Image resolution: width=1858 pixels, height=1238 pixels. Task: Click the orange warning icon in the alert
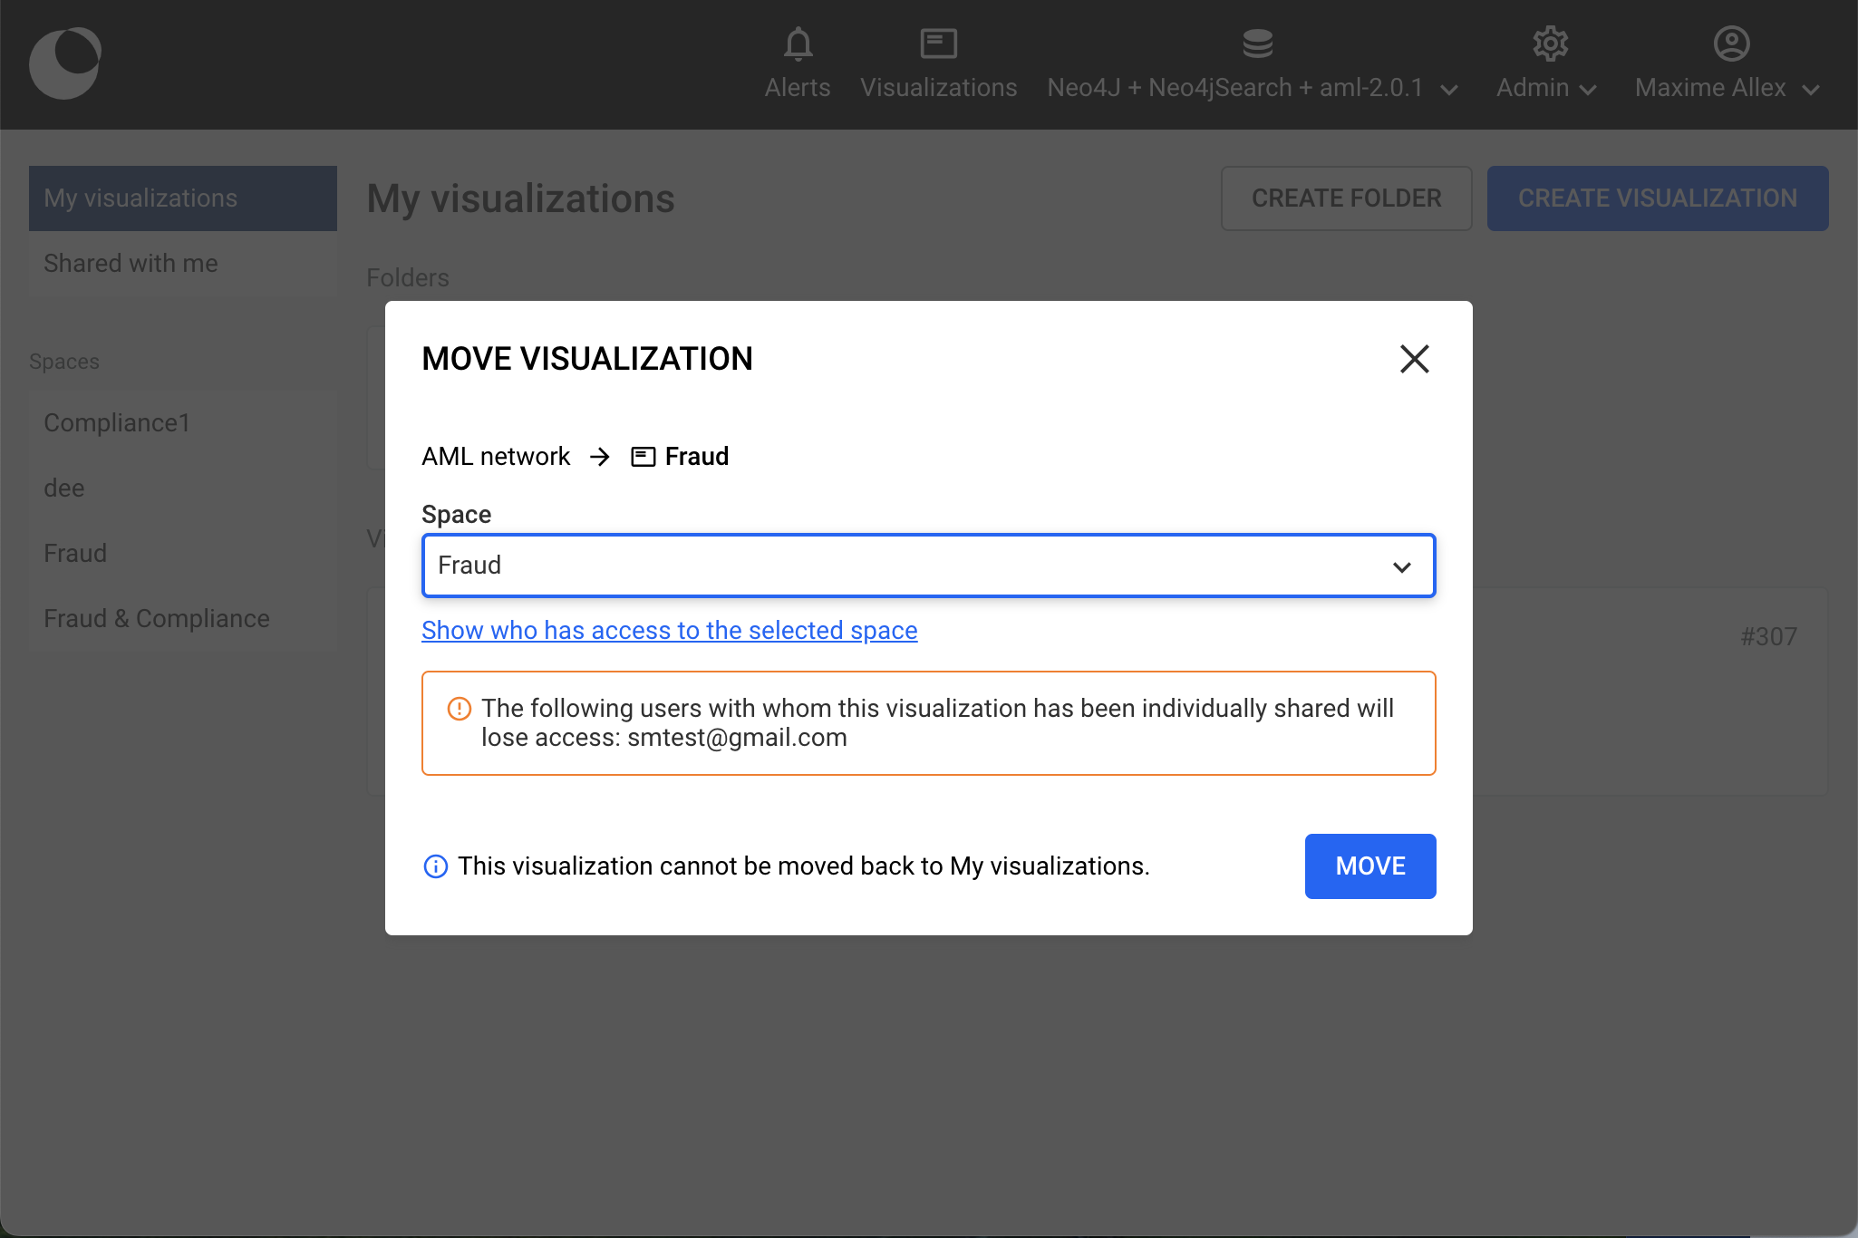point(460,709)
